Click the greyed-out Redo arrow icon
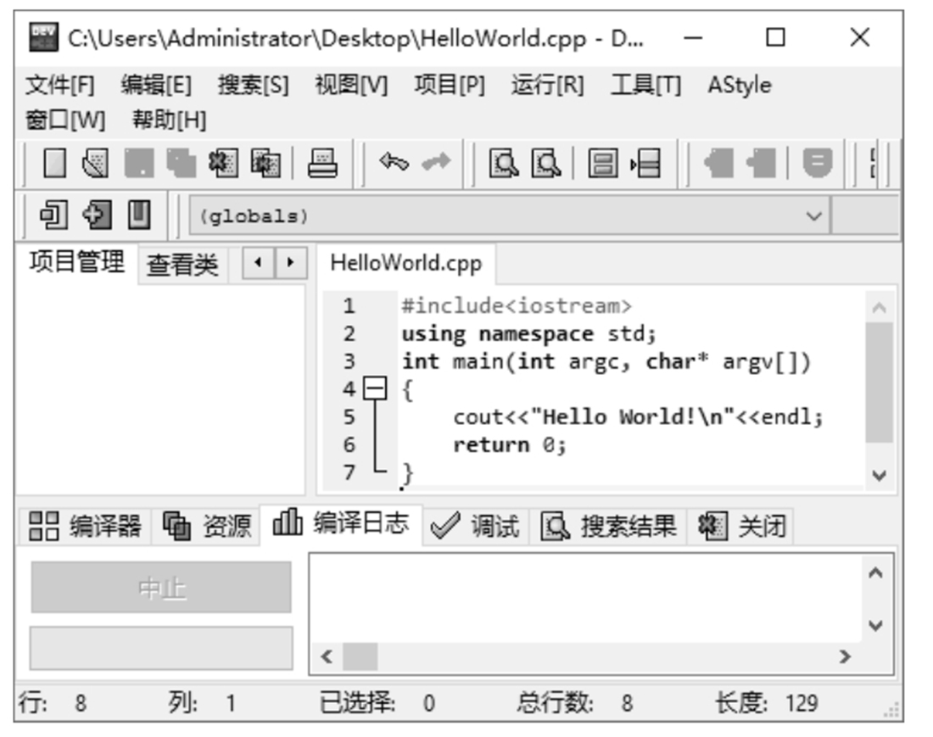The image size is (933, 737). click(436, 162)
